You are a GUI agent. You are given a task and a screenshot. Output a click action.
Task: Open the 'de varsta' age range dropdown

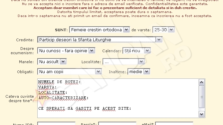pos(163,30)
